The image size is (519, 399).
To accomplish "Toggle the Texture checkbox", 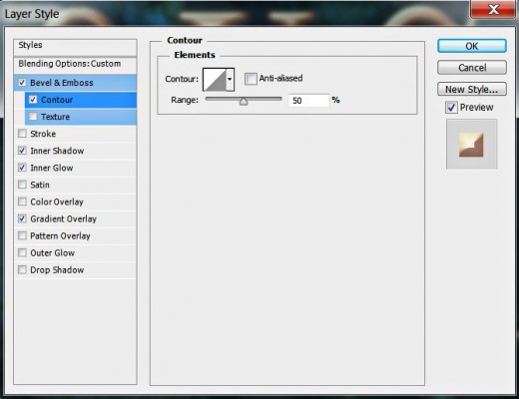I will [x=33, y=117].
